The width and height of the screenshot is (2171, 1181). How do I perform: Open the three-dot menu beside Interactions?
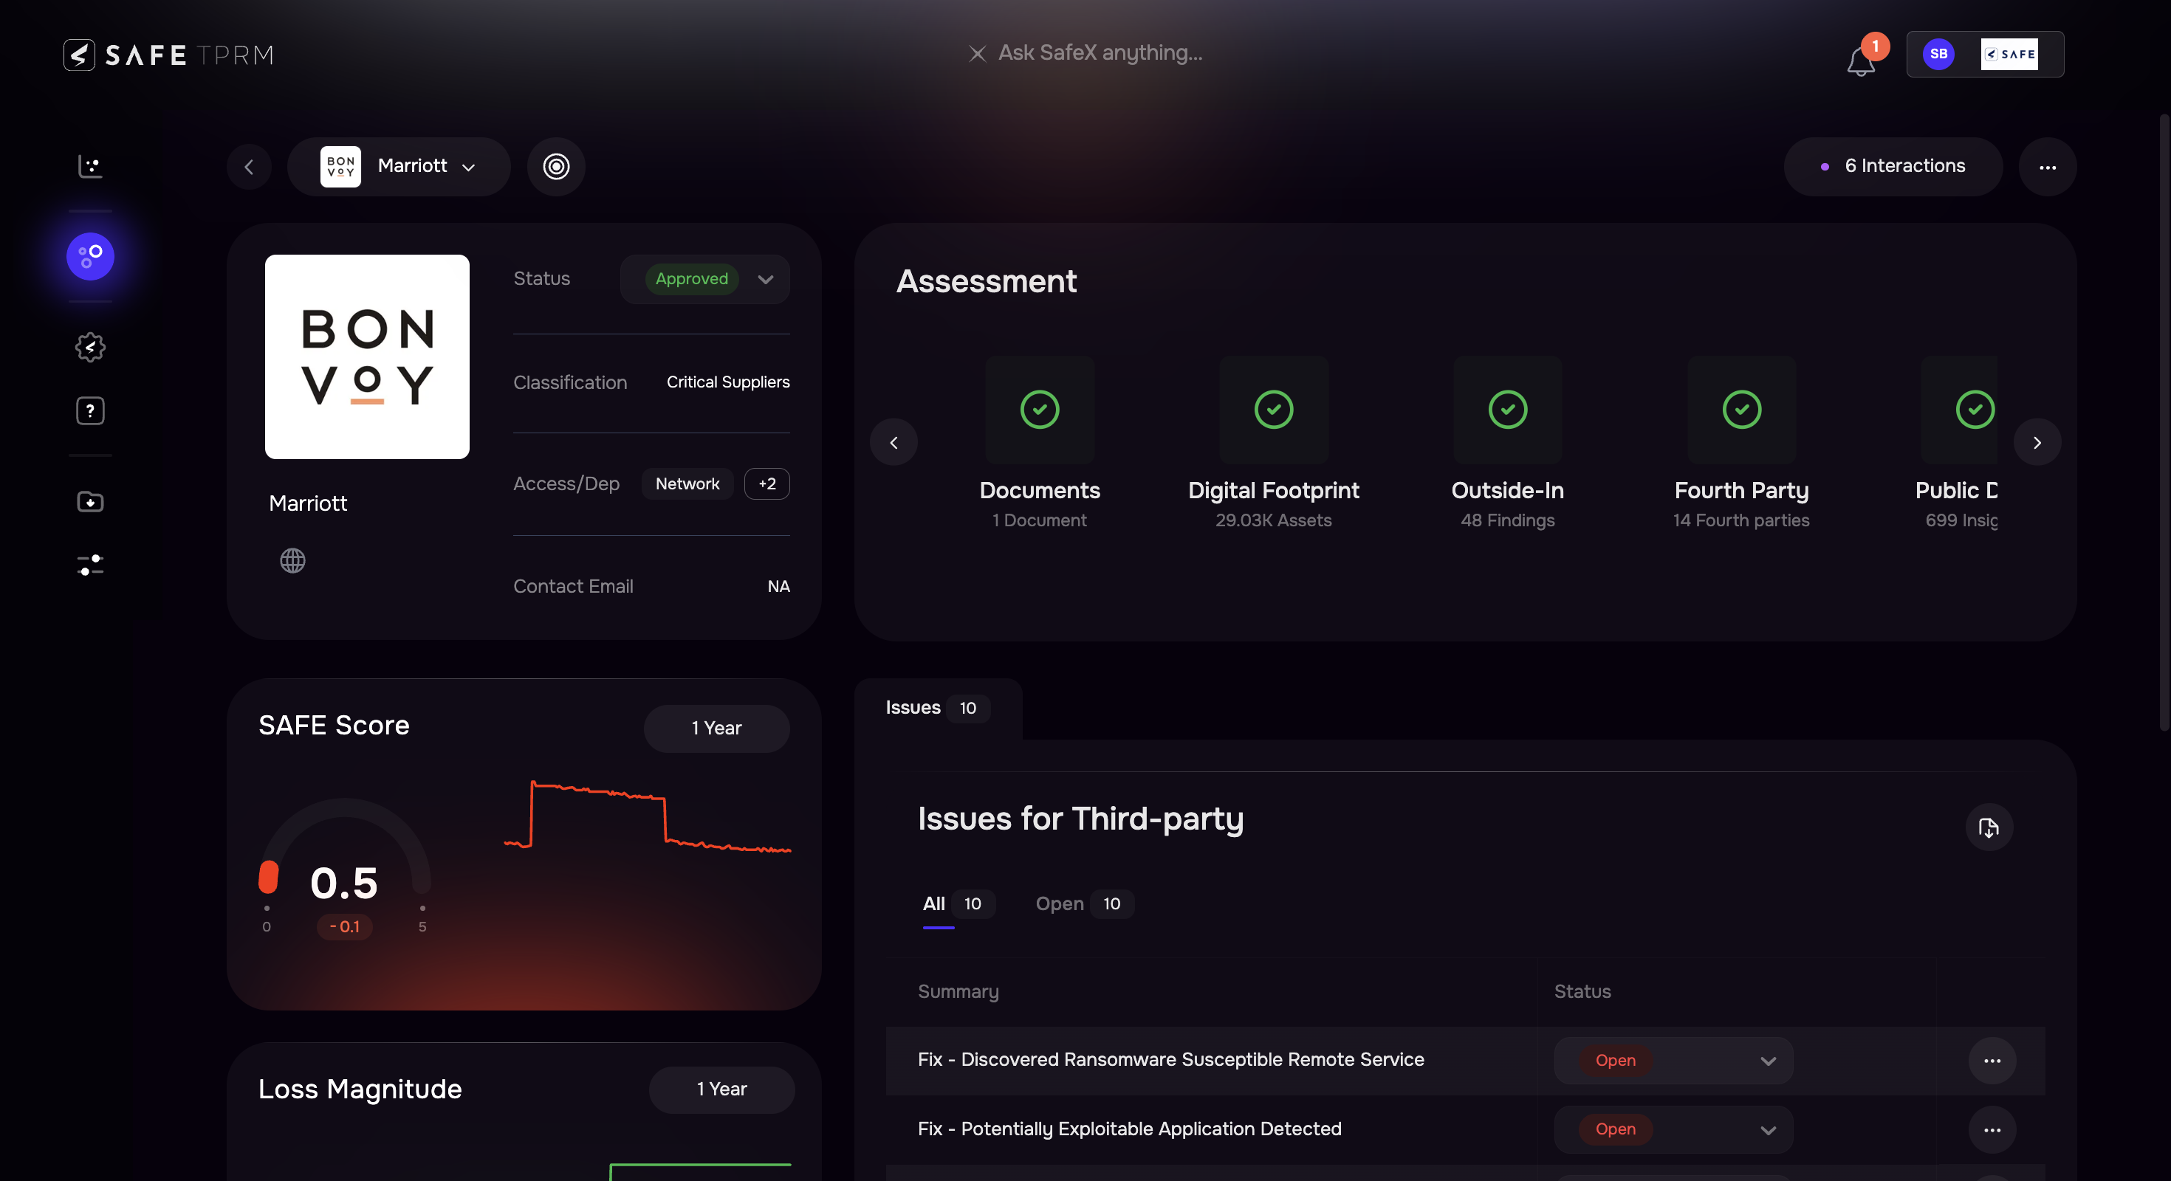click(2047, 167)
